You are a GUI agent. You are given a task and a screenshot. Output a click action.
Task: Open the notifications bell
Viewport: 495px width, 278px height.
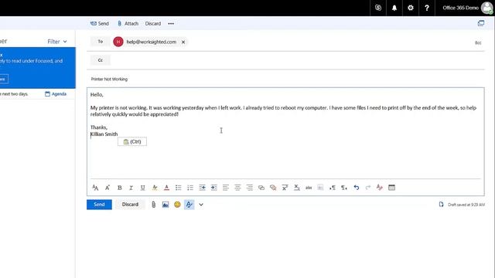pyautogui.click(x=394, y=8)
